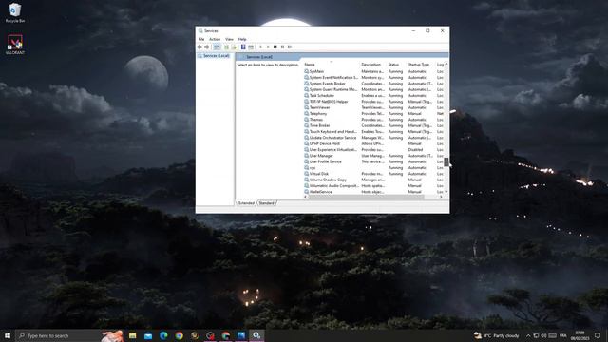Select the vgc service row

click(373, 168)
